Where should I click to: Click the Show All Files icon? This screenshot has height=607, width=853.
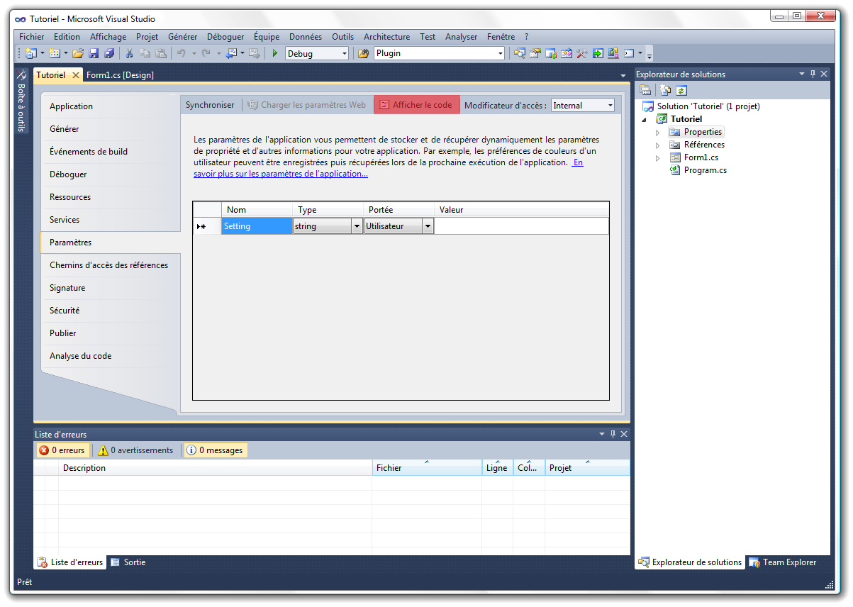point(665,90)
